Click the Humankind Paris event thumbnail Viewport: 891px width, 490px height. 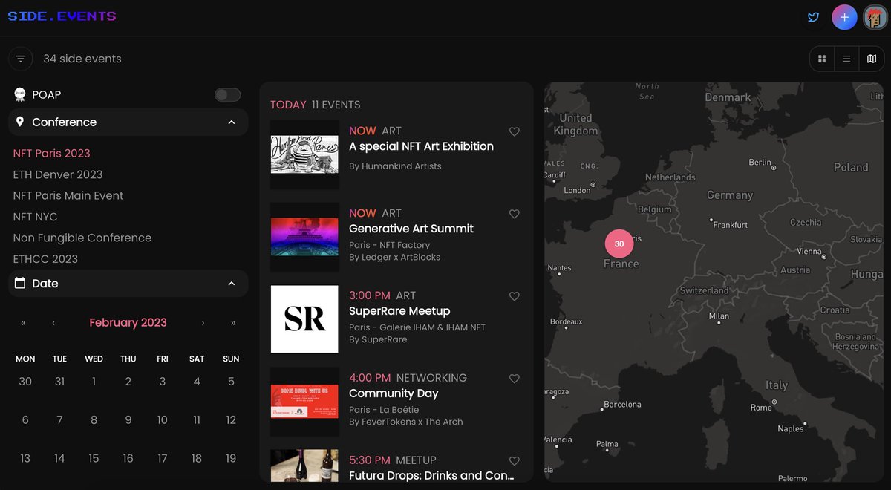304,154
